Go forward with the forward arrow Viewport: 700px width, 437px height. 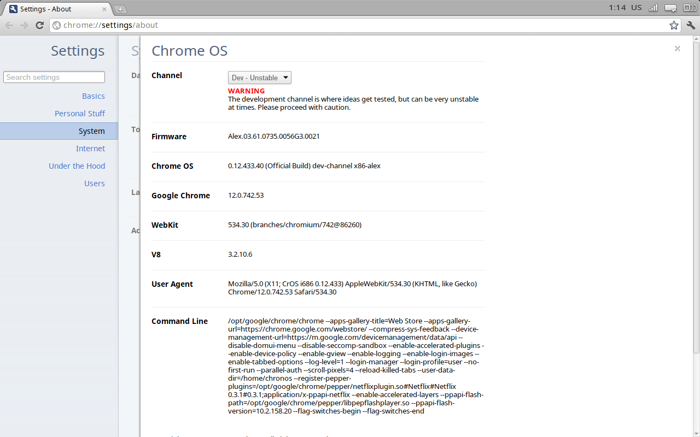(x=24, y=25)
